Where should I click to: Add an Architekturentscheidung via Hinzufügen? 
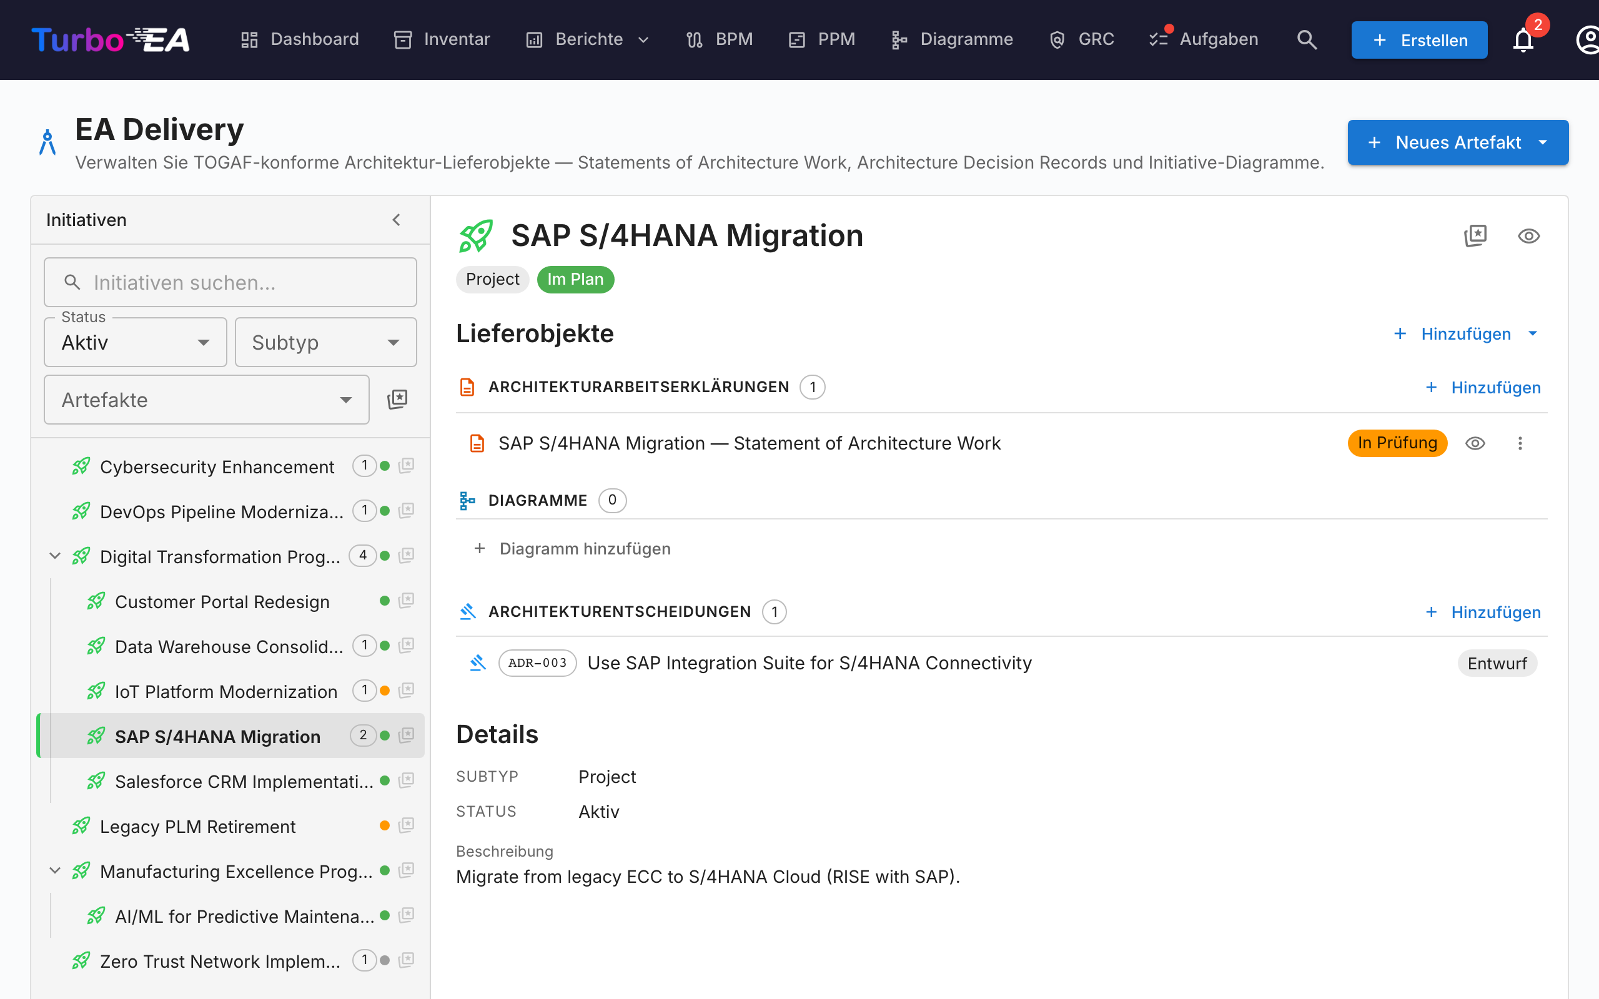pyautogui.click(x=1483, y=613)
